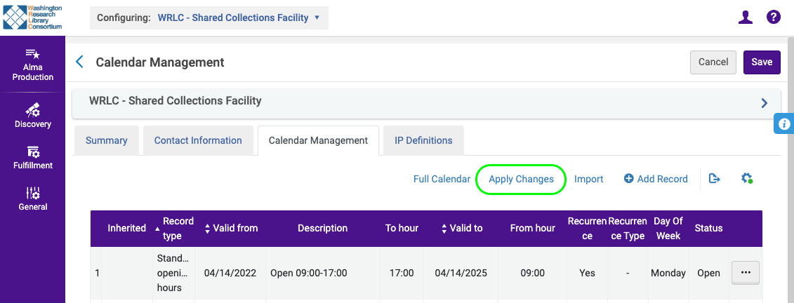Open the Alma Production menu
The width and height of the screenshot is (794, 303).
click(32, 65)
